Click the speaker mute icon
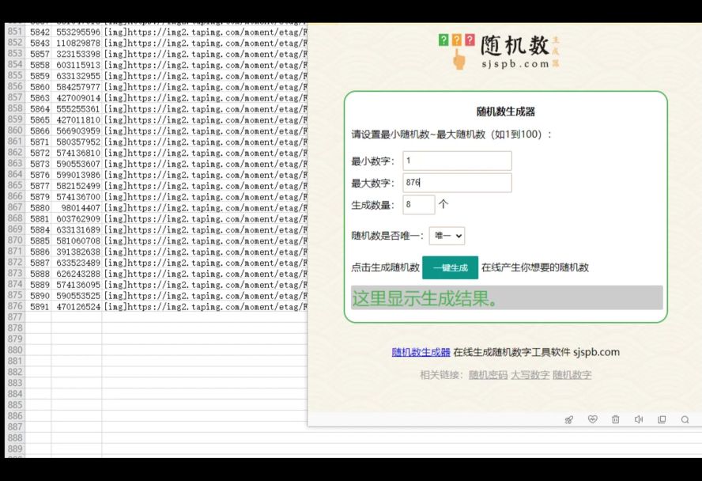Image resolution: width=702 pixels, height=481 pixels. click(638, 420)
